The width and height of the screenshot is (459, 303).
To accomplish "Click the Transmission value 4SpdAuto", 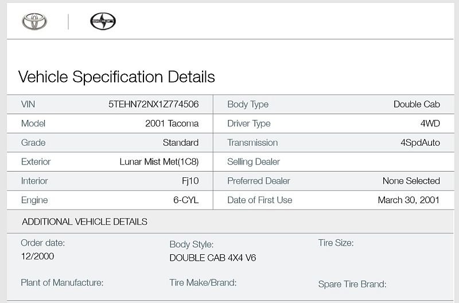I will 420,142.
